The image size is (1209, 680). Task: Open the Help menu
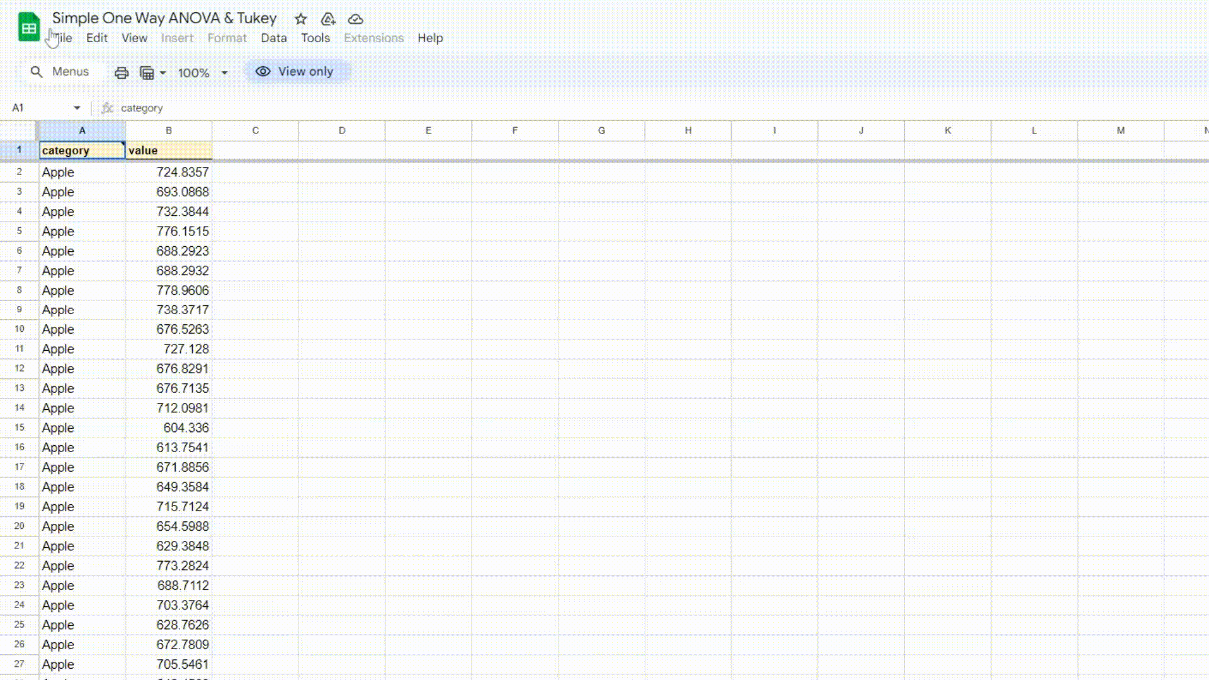(430, 38)
